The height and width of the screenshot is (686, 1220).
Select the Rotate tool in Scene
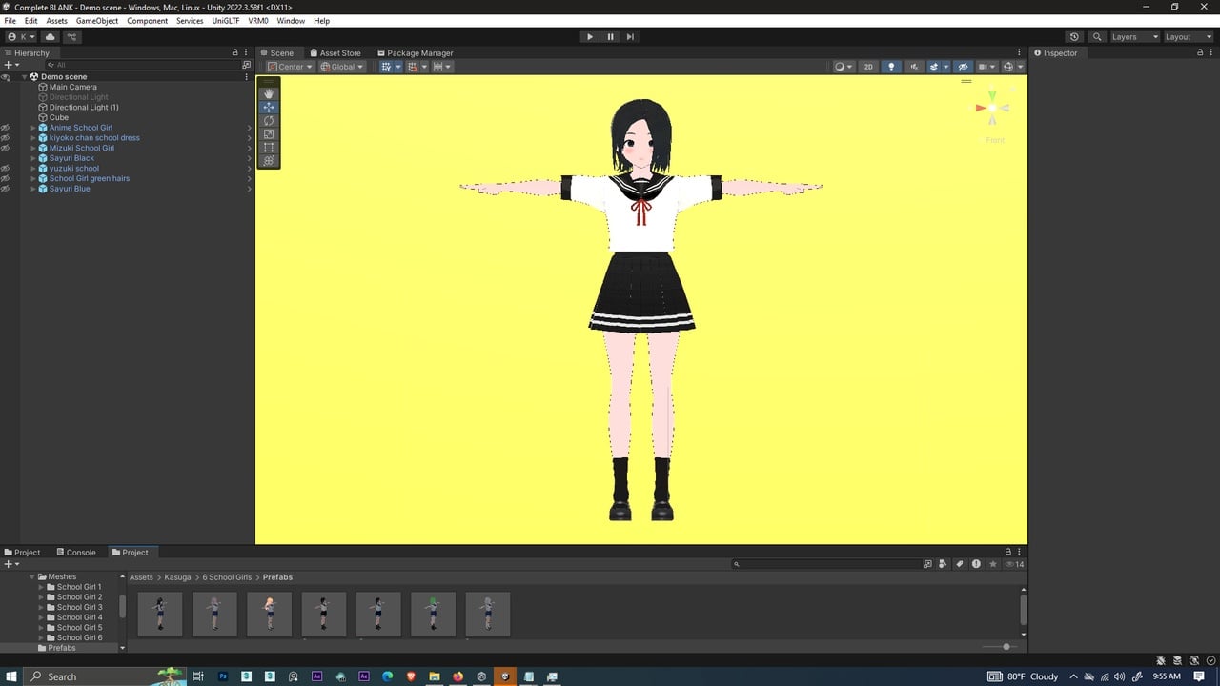269,121
